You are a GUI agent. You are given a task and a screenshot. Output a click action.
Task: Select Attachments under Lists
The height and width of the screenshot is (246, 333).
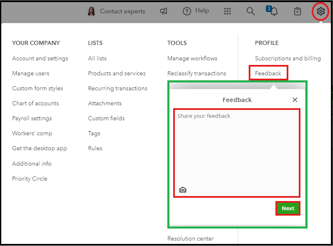click(105, 103)
